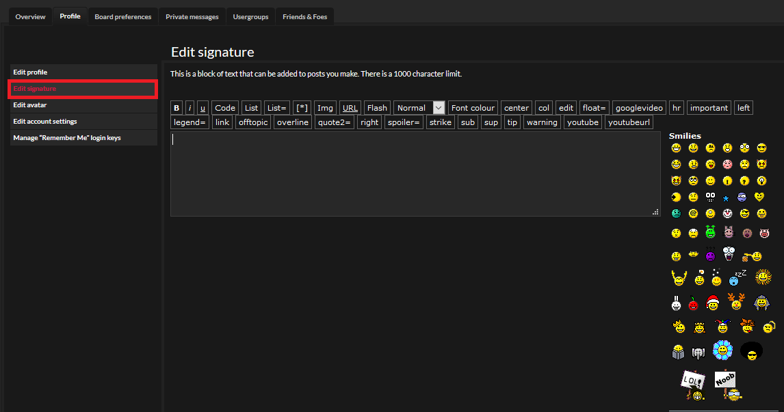Insert the LOL sign smiley
This screenshot has width=784, height=412.
pos(694,385)
